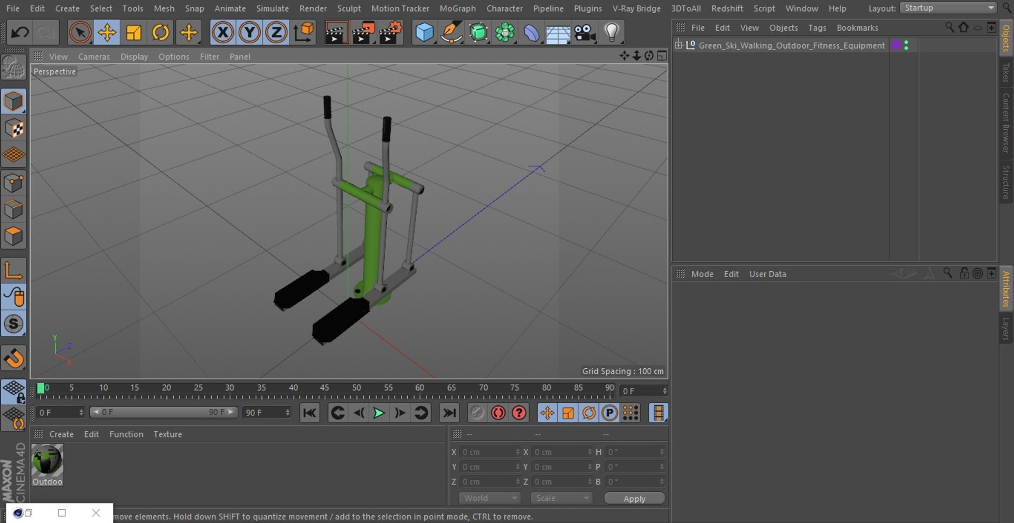Screen dimensions: 1014x523
Task: Open Object Manager Tags menu
Action: 817,27
